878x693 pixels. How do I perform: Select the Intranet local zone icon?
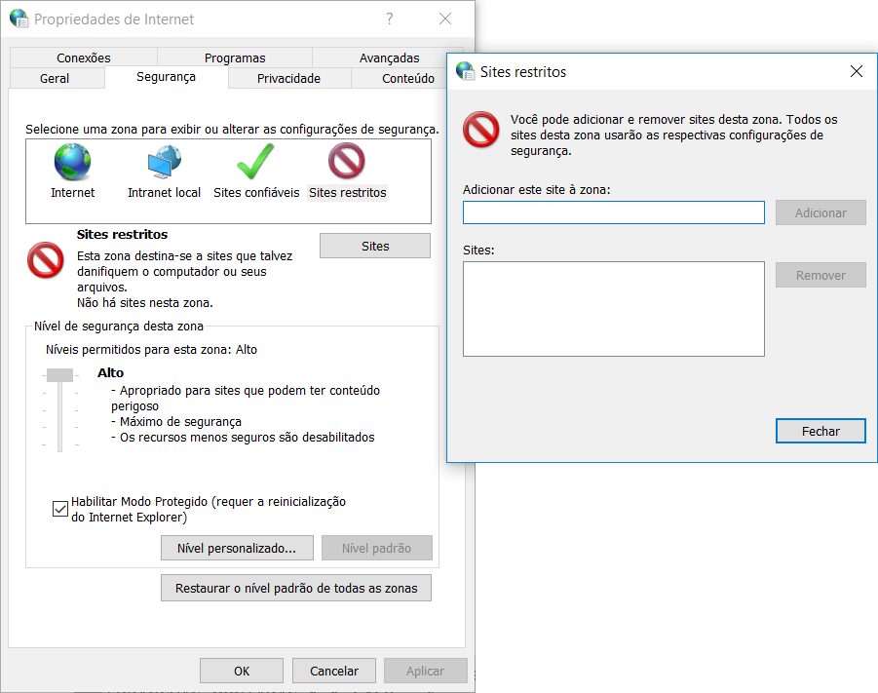click(x=164, y=162)
